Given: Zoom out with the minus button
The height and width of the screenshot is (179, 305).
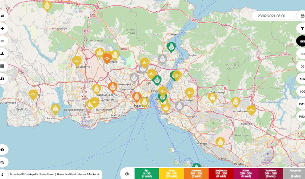Looking at the screenshot, I should coord(3,41).
